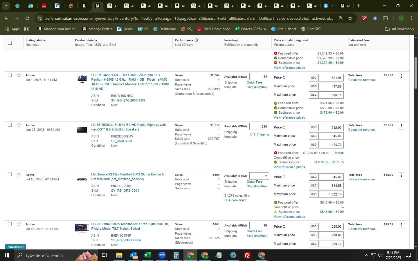Close the FEEDBACK tab with its X

click(x=24, y=247)
